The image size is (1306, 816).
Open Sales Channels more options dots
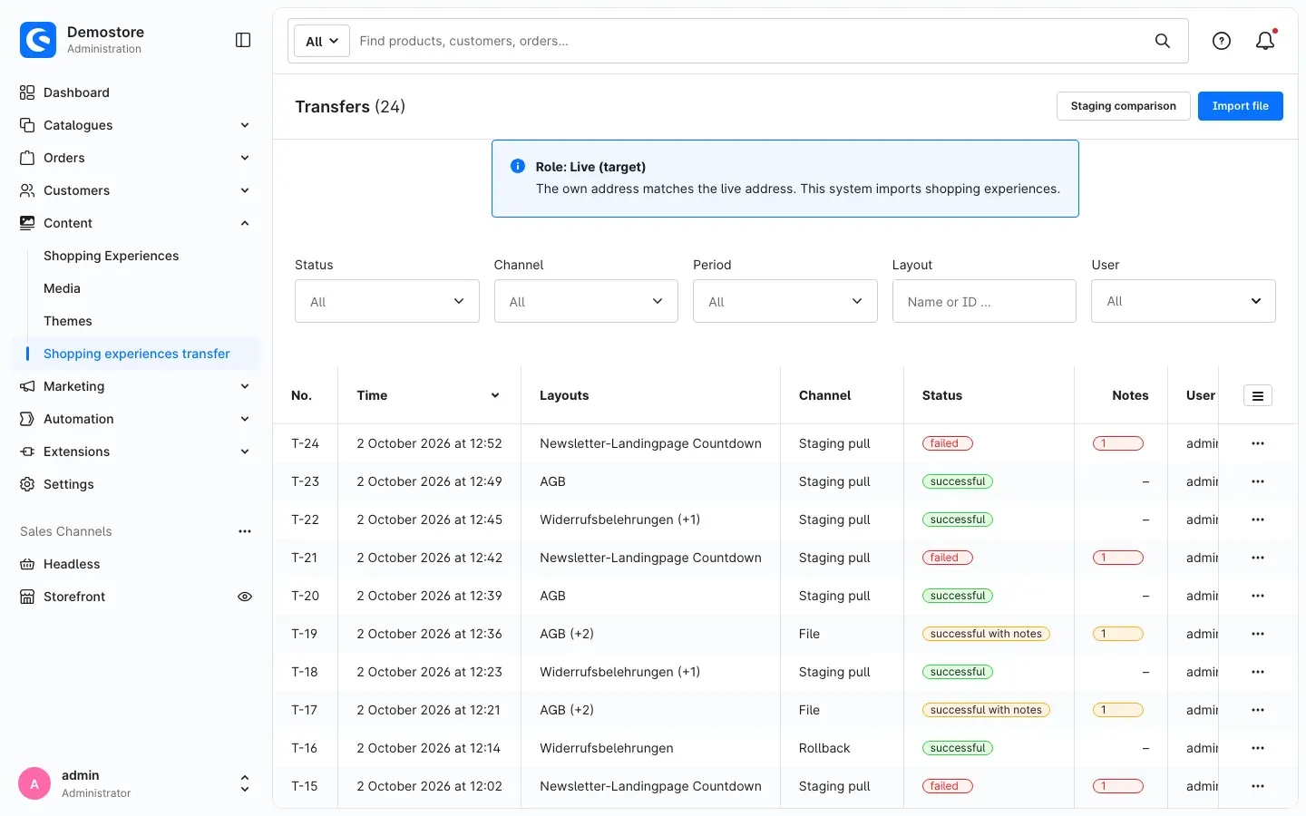click(x=245, y=531)
